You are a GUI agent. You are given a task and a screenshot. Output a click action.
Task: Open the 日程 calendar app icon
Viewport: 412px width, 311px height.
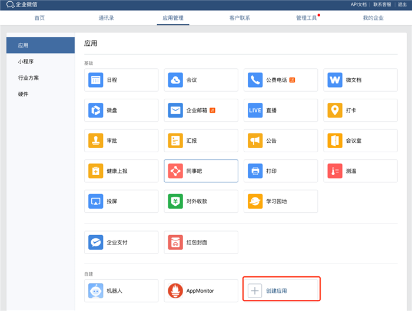tap(96, 80)
